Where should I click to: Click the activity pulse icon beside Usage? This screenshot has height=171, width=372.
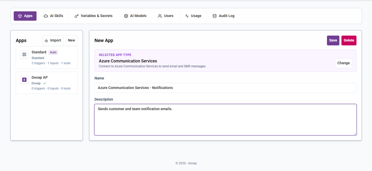coord(187,16)
